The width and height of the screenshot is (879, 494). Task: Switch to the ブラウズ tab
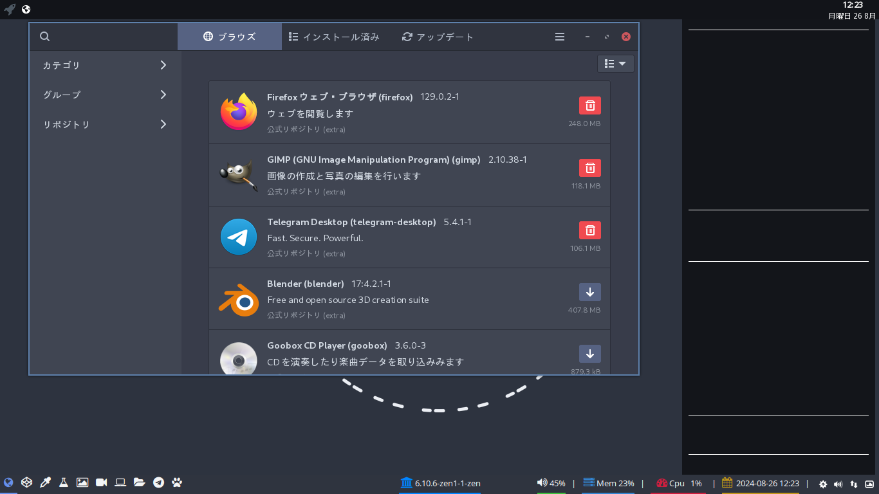tap(230, 37)
